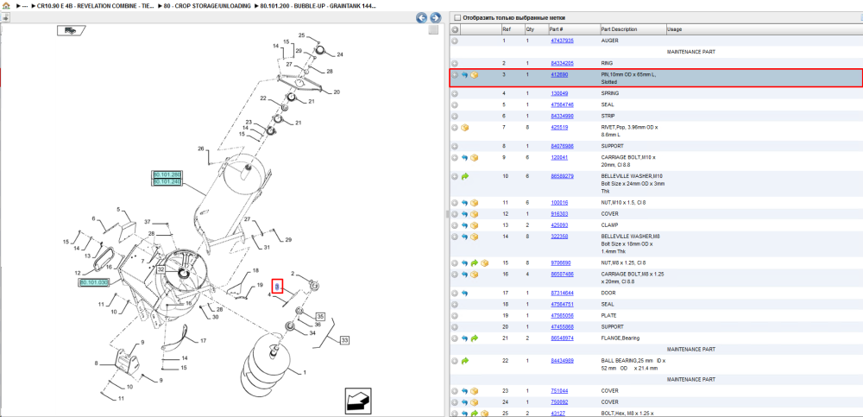Click box icon in COVER 916303 row

pyautogui.click(x=474, y=214)
